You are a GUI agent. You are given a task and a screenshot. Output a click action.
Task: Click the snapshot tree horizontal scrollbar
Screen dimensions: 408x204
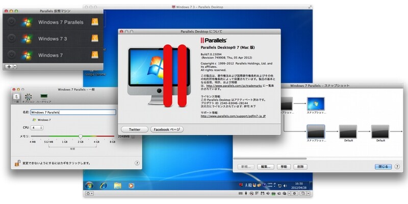click(270, 159)
